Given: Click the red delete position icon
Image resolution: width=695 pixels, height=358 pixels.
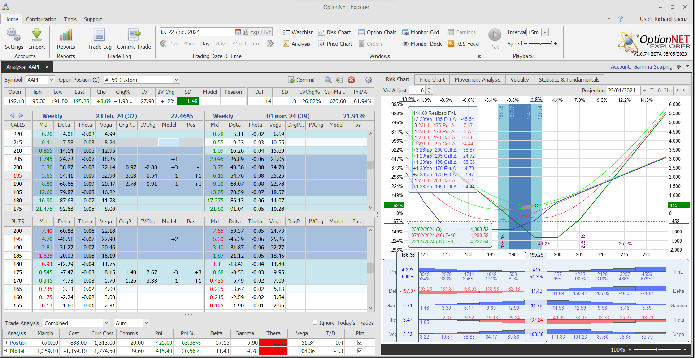Looking at the screenshot, I should click(x=351, y=80).
